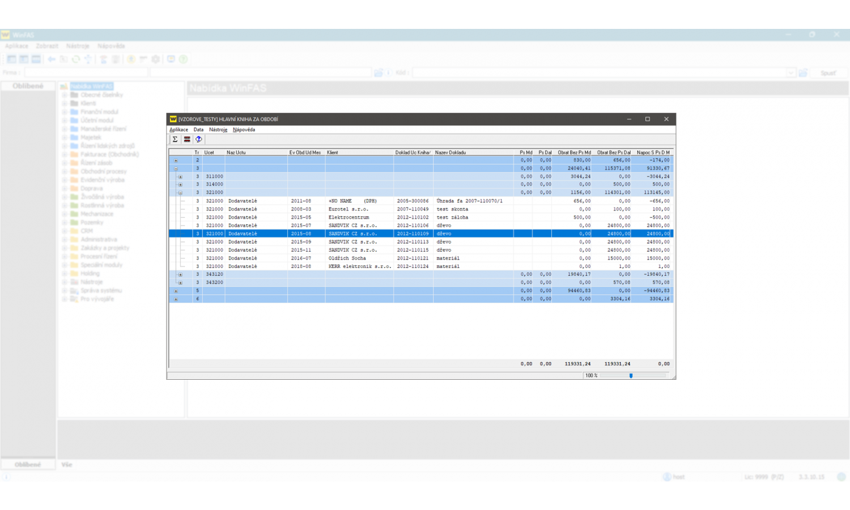Click period cell 2015-07
This screenshot has width=850, height=510.
click(306, 226)
